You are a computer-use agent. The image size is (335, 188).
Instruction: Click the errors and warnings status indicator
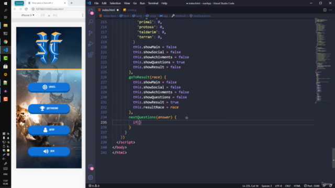click(x=94, y=186)
